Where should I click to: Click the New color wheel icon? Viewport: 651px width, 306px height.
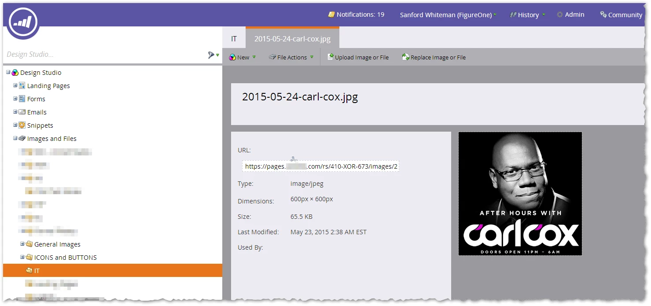(x=232, y=57)
